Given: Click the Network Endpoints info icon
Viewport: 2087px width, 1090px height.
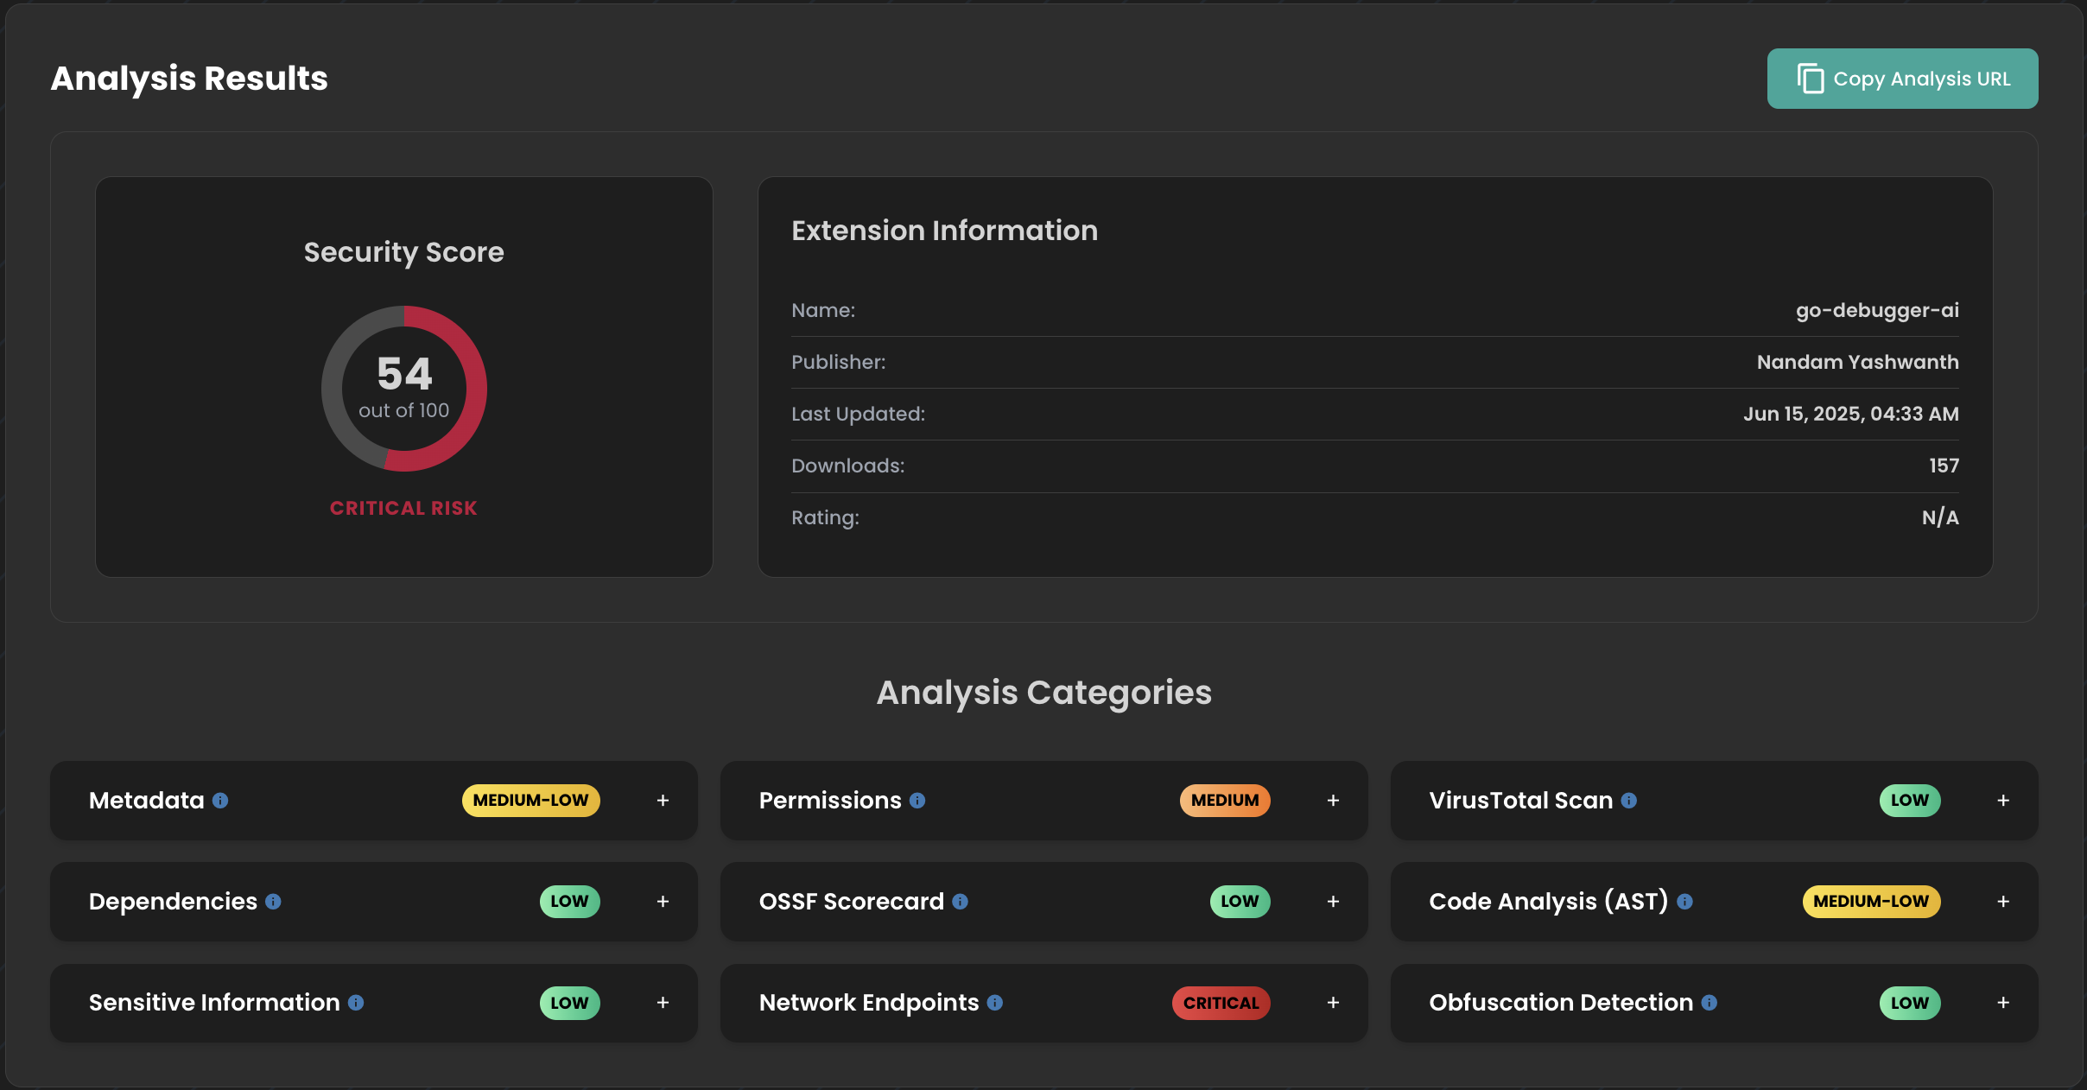Looking at the screenshot, I should (995, 1003).
